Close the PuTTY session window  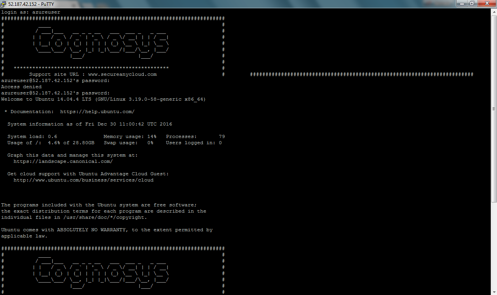click(486, 3)
